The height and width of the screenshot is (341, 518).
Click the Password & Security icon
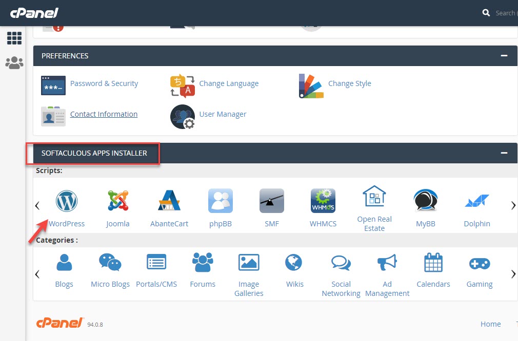pyautogui.click(x=53, y=86)
